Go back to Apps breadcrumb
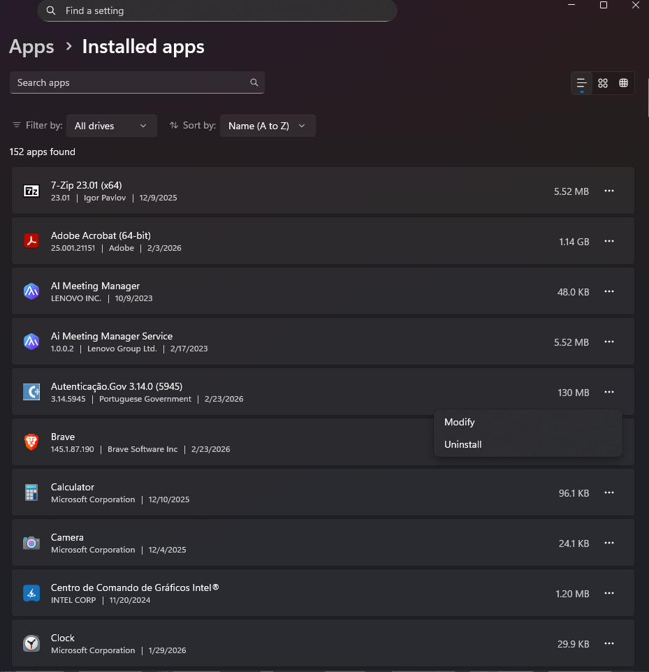The image size is (649, 672). (31, 47)
